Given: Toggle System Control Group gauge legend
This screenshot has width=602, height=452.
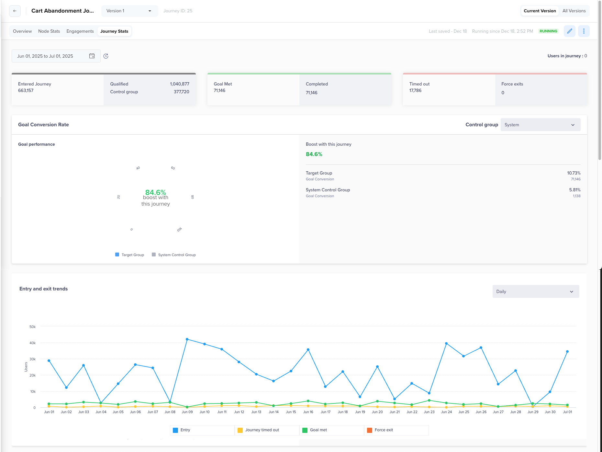Looking at the screenshot, I should pos(174,255).
